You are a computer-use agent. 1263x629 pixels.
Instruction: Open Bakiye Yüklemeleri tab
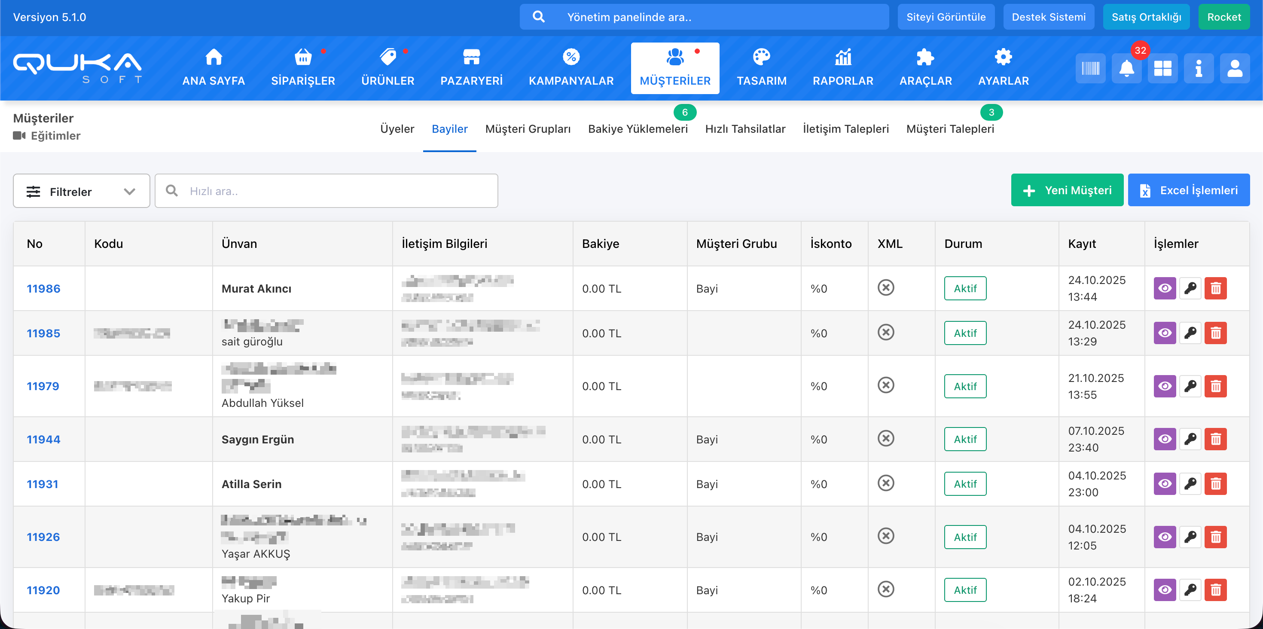pyautogui.click(x=638, y=129)
